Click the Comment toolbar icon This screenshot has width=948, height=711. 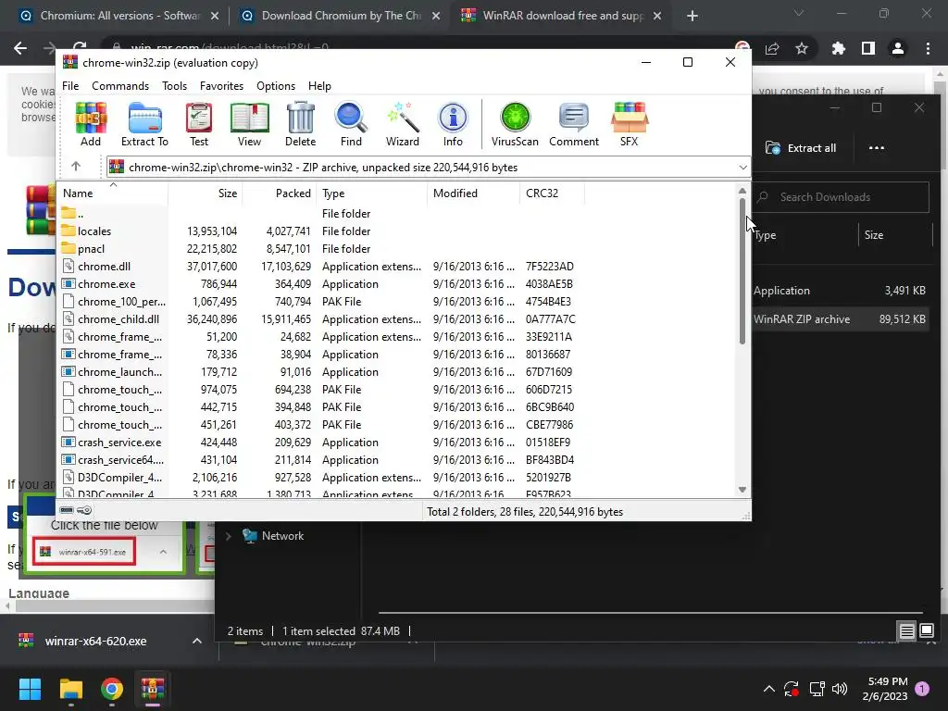(x=574, y=124)
